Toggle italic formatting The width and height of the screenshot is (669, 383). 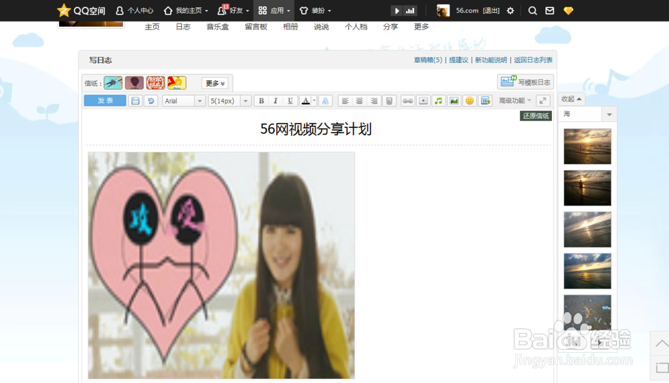[276, 100]
